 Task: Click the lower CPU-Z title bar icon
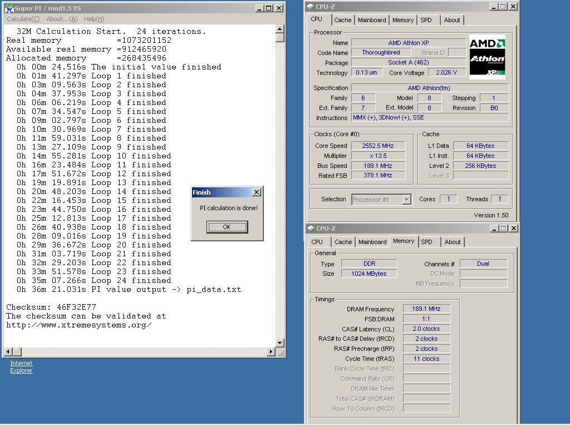[x=311, y=229]
